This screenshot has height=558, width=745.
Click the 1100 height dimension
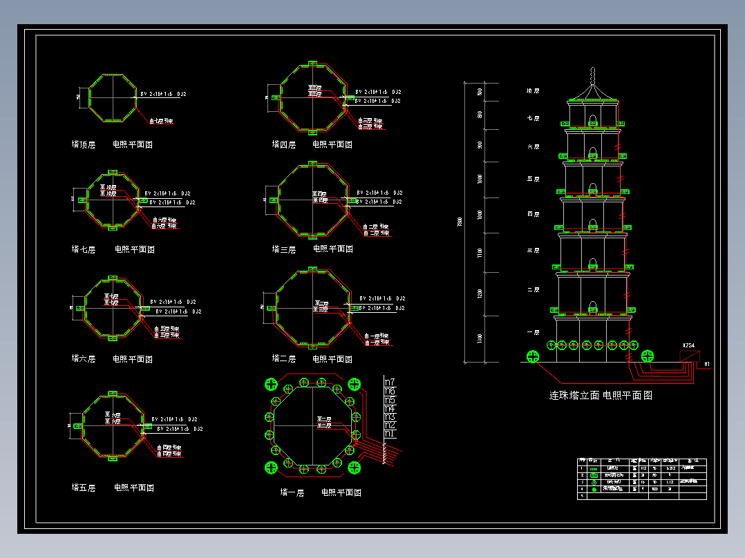(480, 253)
